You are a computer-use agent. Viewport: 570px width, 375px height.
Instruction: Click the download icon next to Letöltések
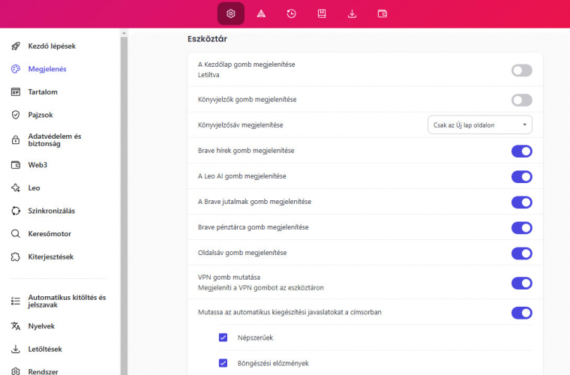[16, 349]
